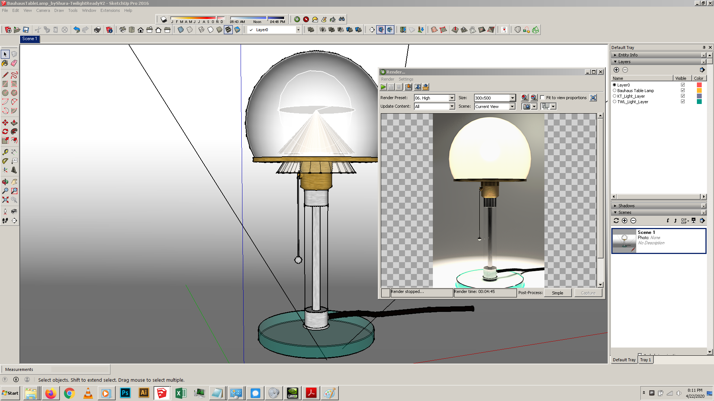Toggle Bauhaus Table Lamp layer visibility
Viewport: 714px width, 401px height.
coord(683,90)
